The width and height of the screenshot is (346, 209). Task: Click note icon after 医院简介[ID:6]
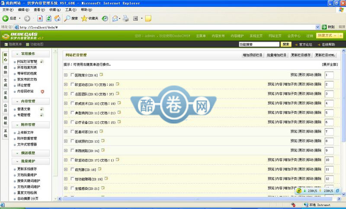click(x=101, y=75)
